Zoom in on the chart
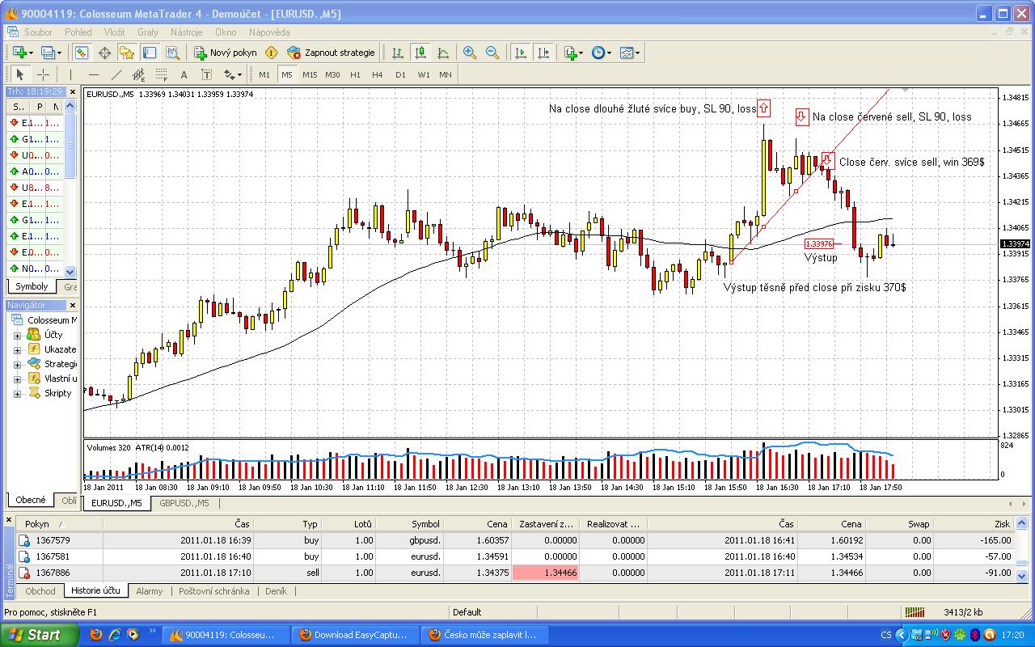This screenshot has width=1035, height=647. (x=470, y=53)
